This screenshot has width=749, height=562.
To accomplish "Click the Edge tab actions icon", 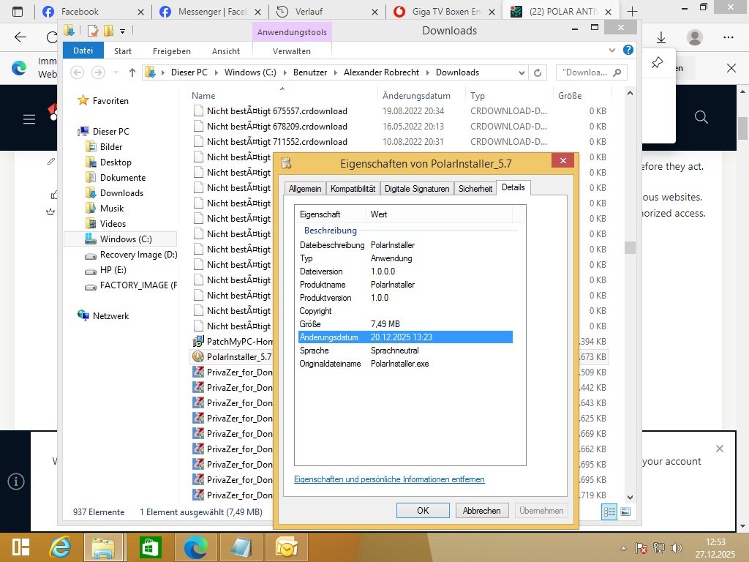I will [18, 12].
